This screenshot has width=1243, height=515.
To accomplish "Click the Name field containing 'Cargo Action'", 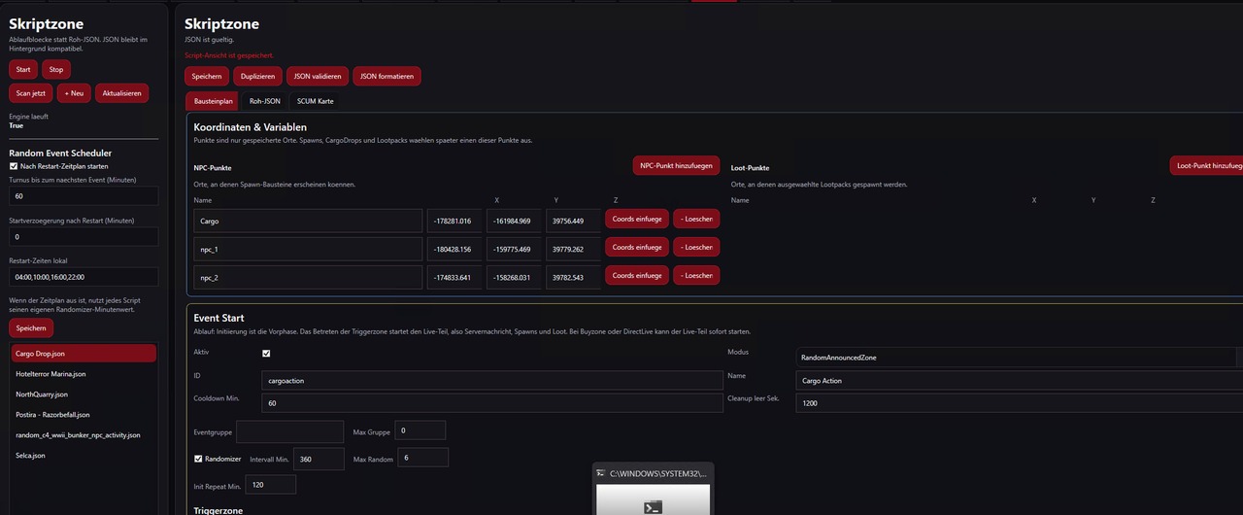I will point(1019,381).
